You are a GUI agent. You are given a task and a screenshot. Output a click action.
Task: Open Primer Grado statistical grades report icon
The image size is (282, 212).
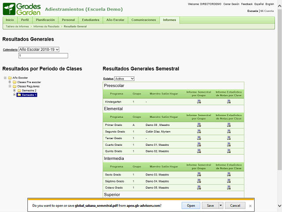[x=229, y=125]
